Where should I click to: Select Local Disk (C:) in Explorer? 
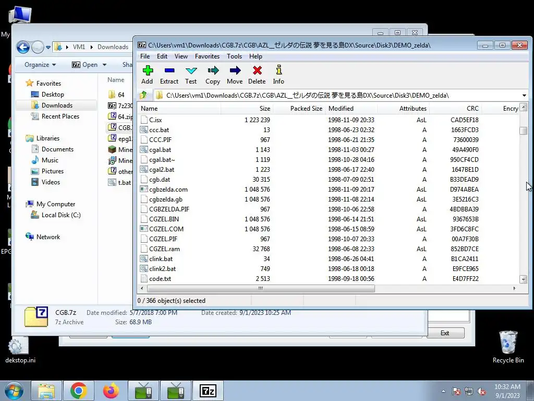56,215
